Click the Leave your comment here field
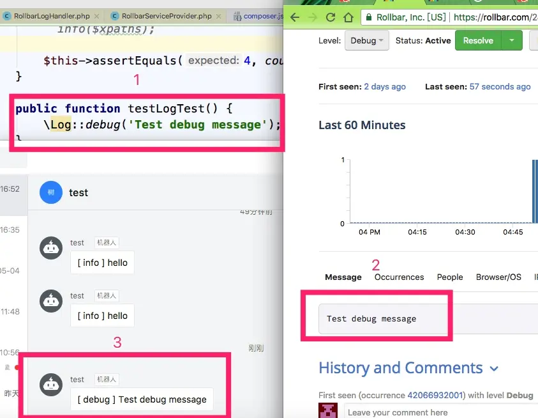Image resolution: width=538 pixels, height=418 pixels. pos(441,412)
